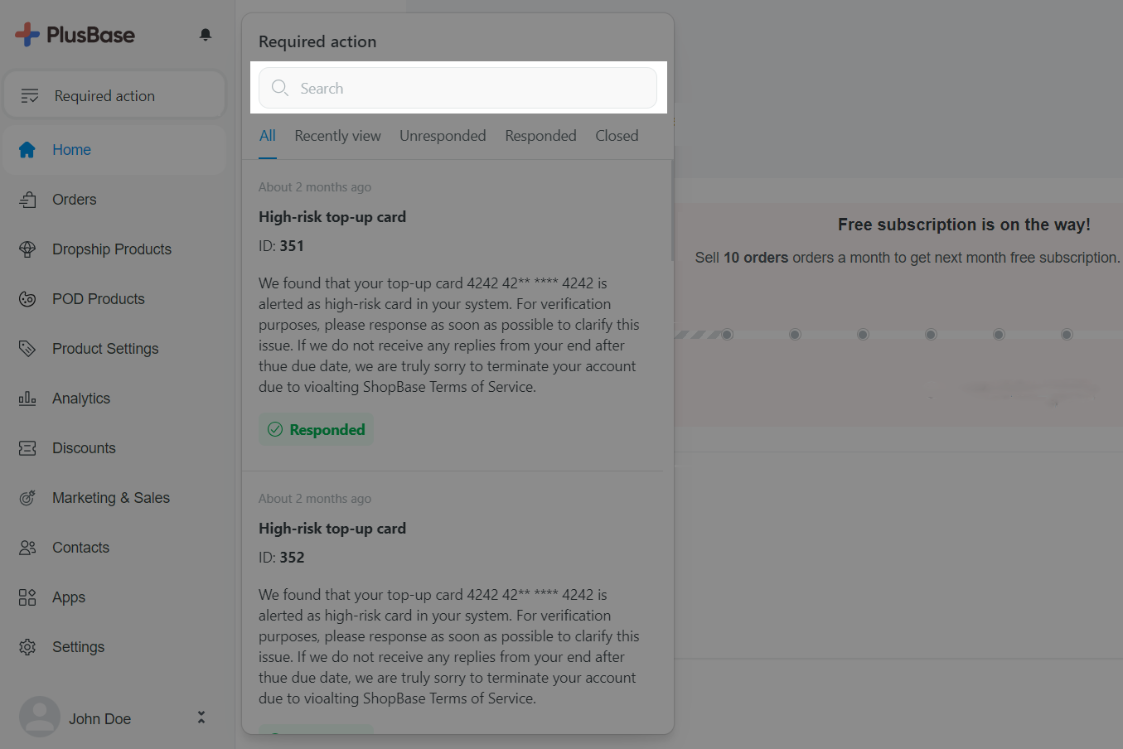Image resolution: width=1123 pixels, height=749 pixels.
Task: Click ID: 351 text
Action: tap(281, 246)
